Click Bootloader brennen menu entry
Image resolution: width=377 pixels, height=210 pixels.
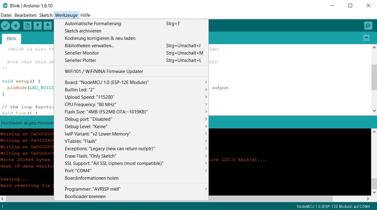(85, 197)
